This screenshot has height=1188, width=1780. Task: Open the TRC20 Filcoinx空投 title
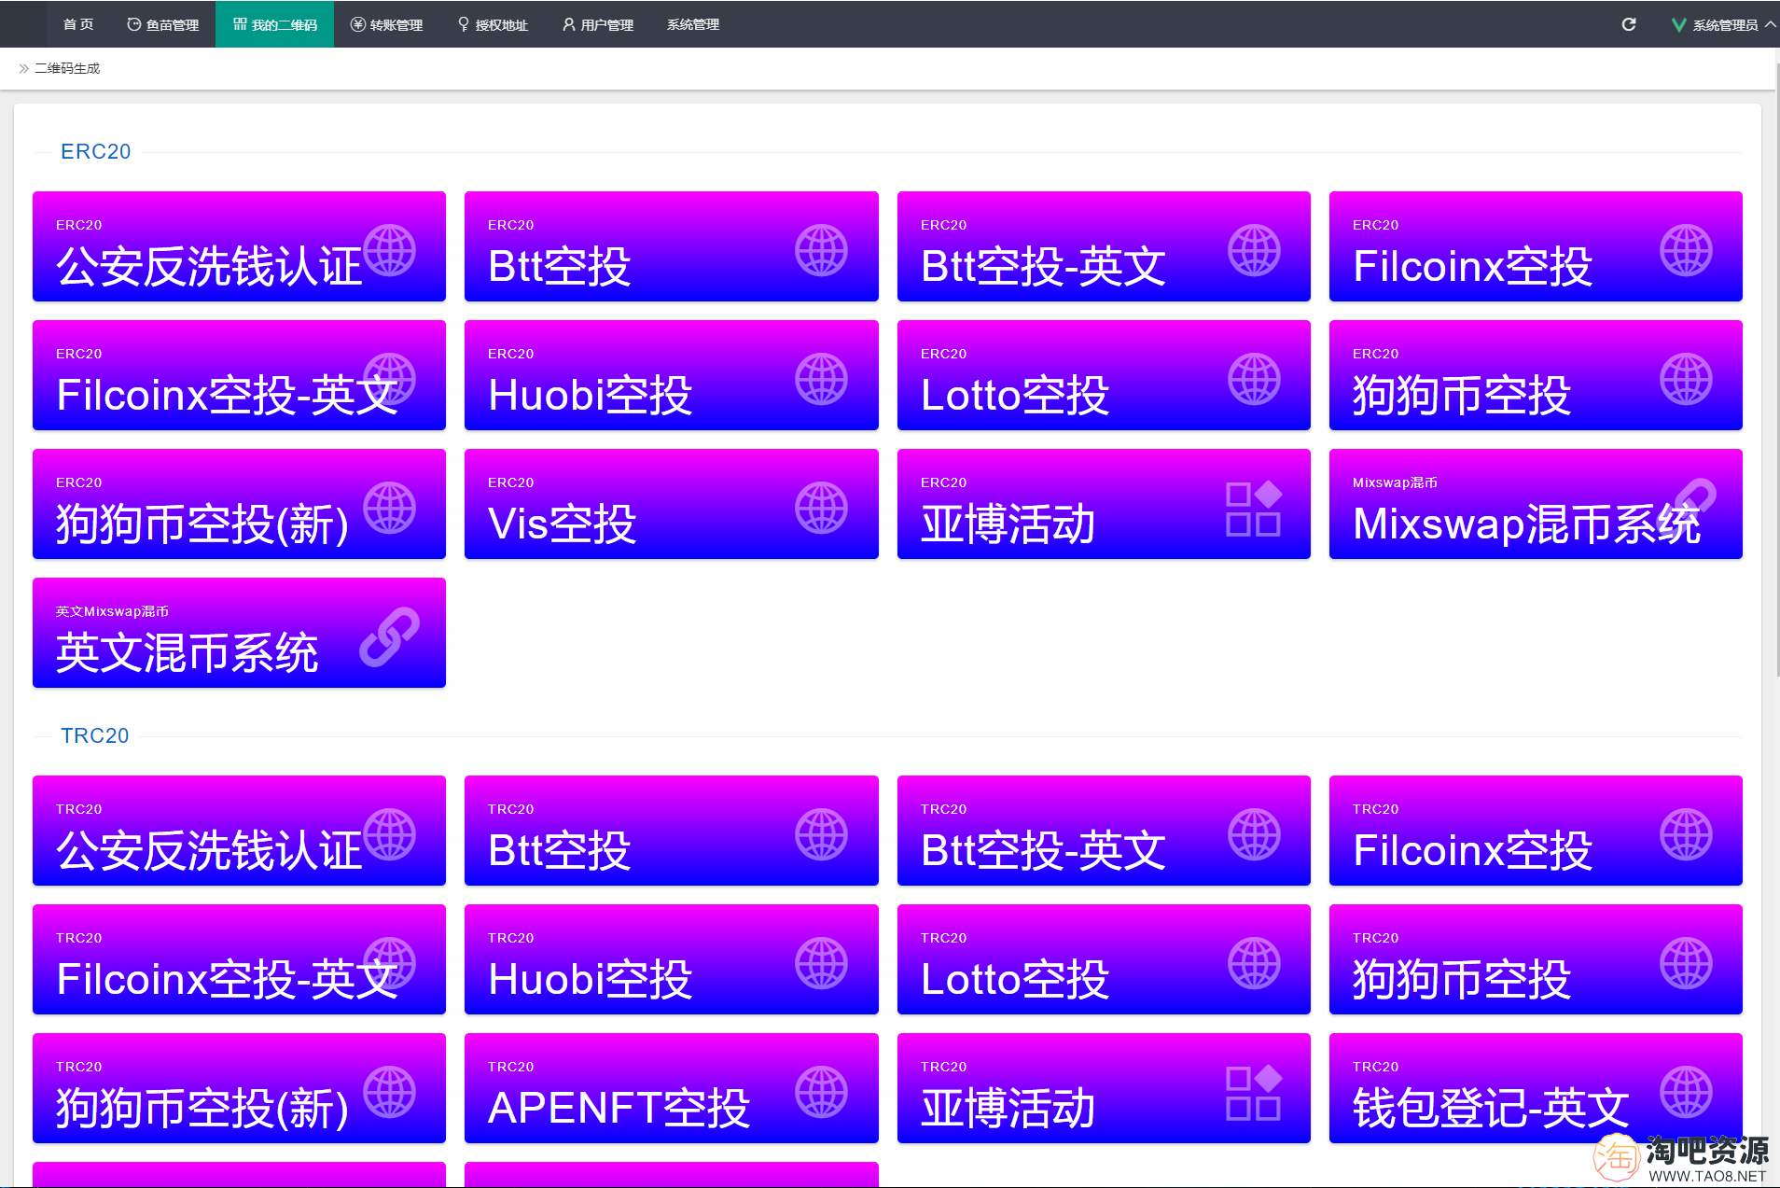1472,850
